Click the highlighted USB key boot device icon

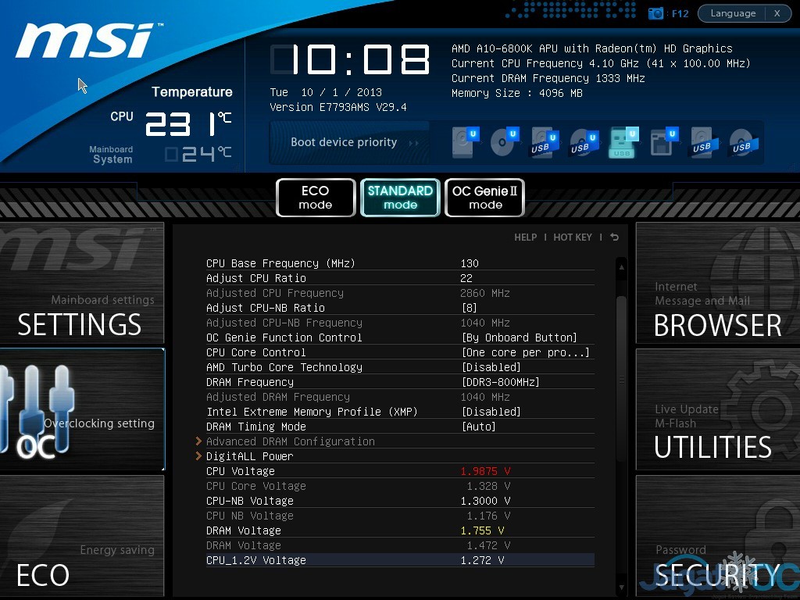623,142
